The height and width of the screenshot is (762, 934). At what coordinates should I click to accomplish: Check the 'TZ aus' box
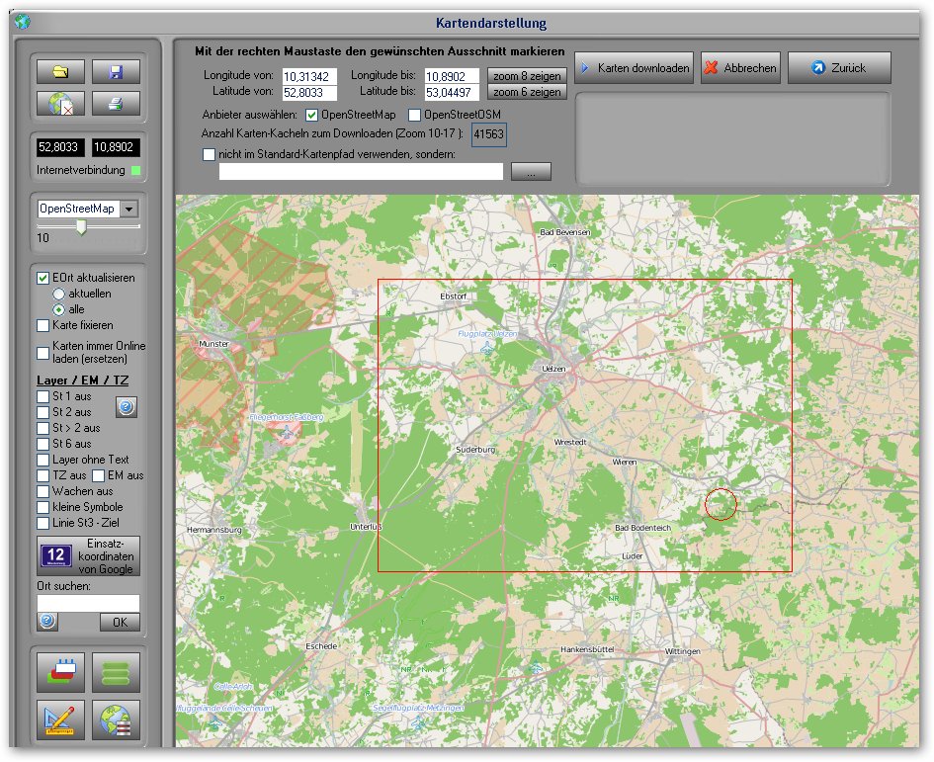[42, 475]
